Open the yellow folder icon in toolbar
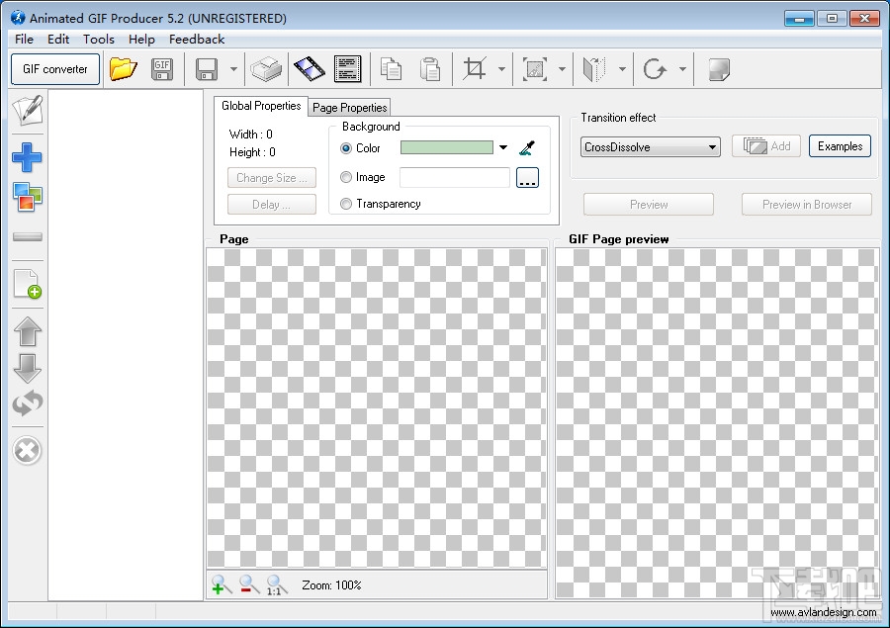The height and width of the screenshot is (628, 890). click(x=124, y=69)
